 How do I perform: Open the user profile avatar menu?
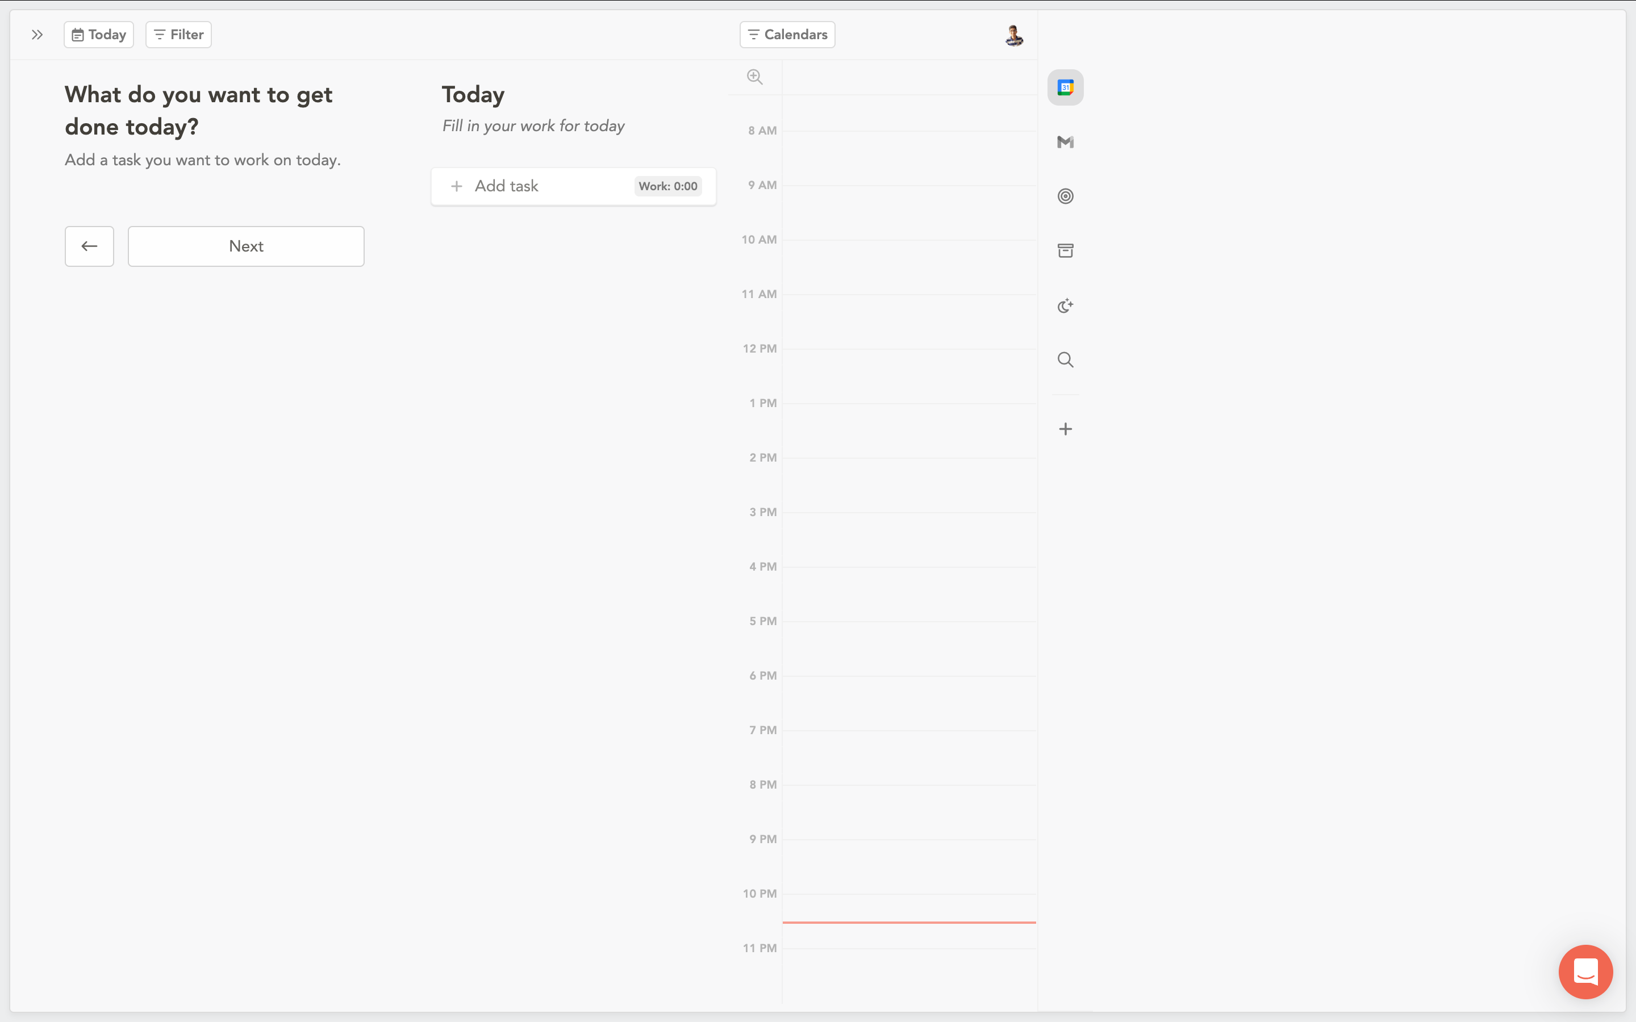click(1013, 35)
